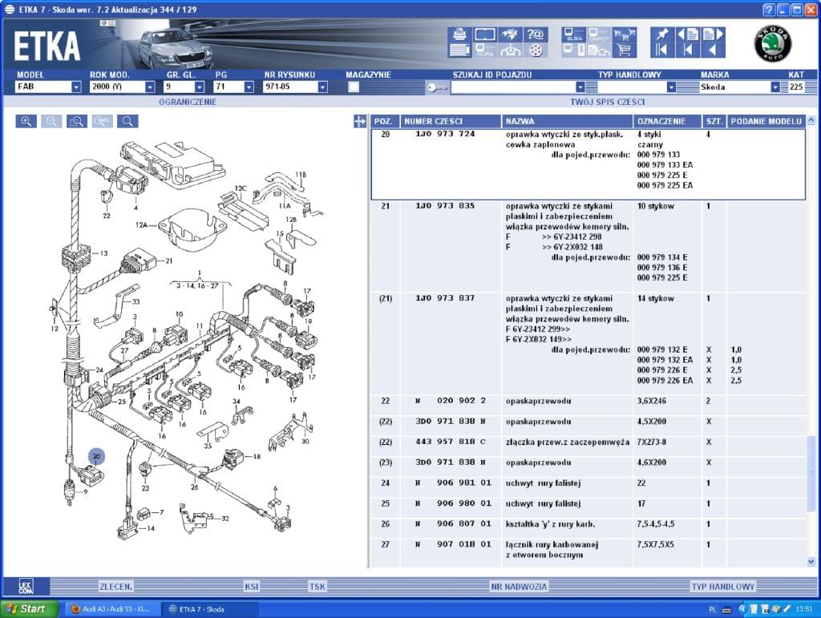Click the film reel icon
821x618 pixels.
click(x=535, y=50)
